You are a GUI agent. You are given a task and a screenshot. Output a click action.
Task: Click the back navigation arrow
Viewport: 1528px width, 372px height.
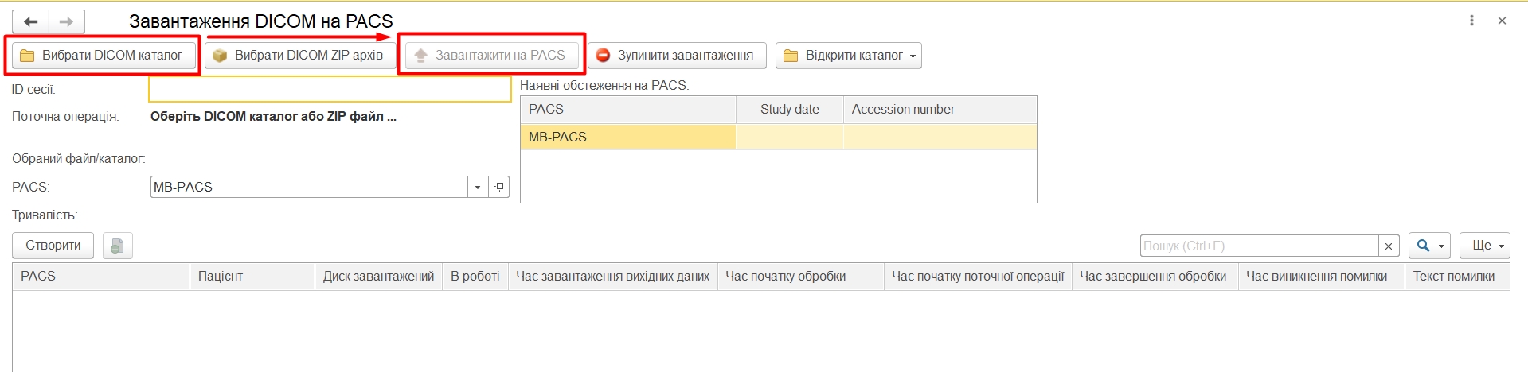coord(31,21)
